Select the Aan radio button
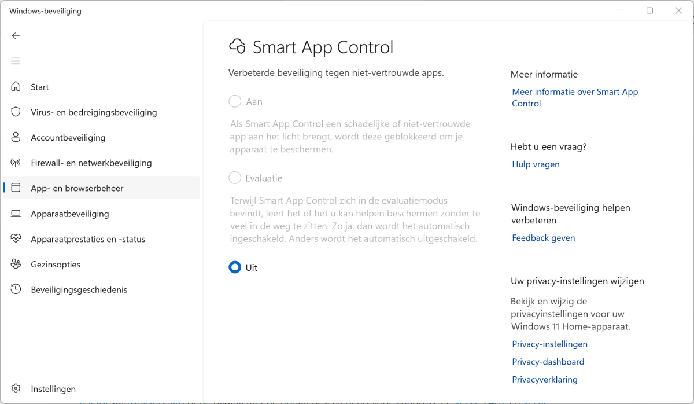 click(235, 102)
